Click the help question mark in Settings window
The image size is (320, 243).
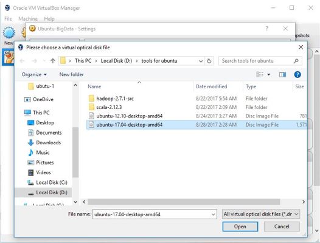(266, 29)
